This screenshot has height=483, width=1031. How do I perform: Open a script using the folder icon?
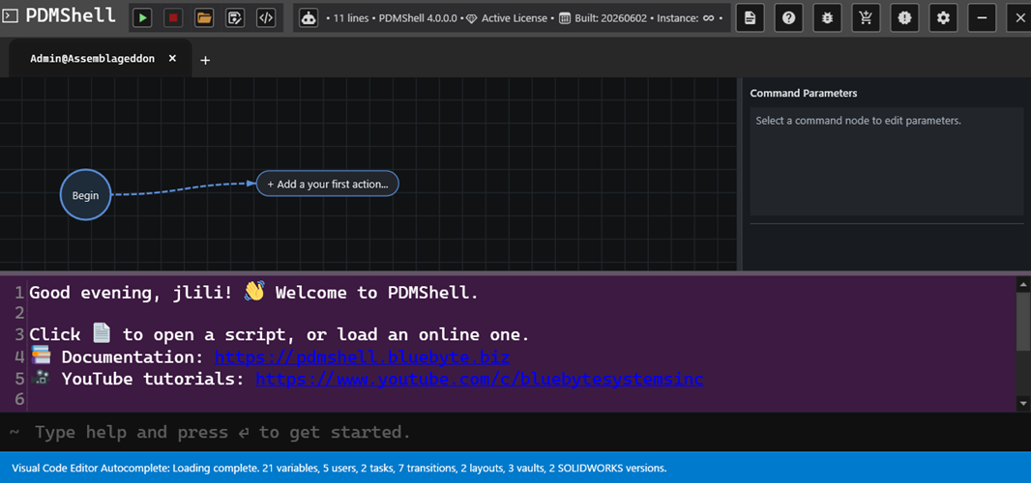[204, 17]
